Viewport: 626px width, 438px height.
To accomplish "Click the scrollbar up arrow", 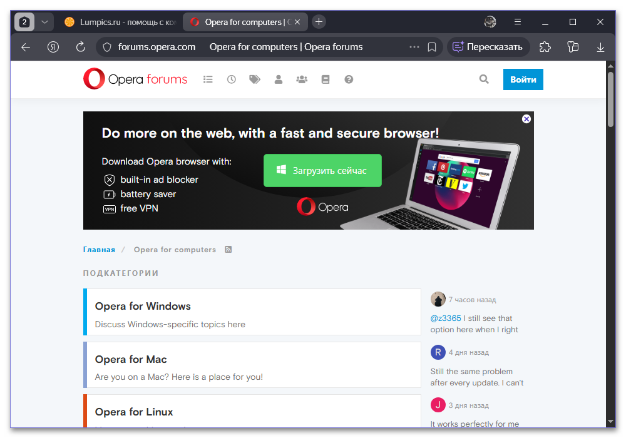I will [610, 66].
